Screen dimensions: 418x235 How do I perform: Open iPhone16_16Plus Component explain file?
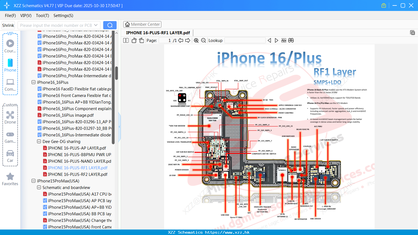74,108
